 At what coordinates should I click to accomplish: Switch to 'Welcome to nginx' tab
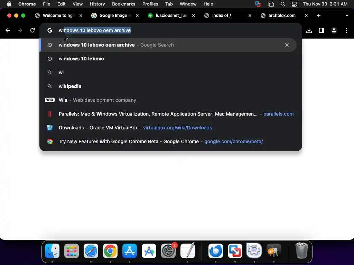[59, 16]
